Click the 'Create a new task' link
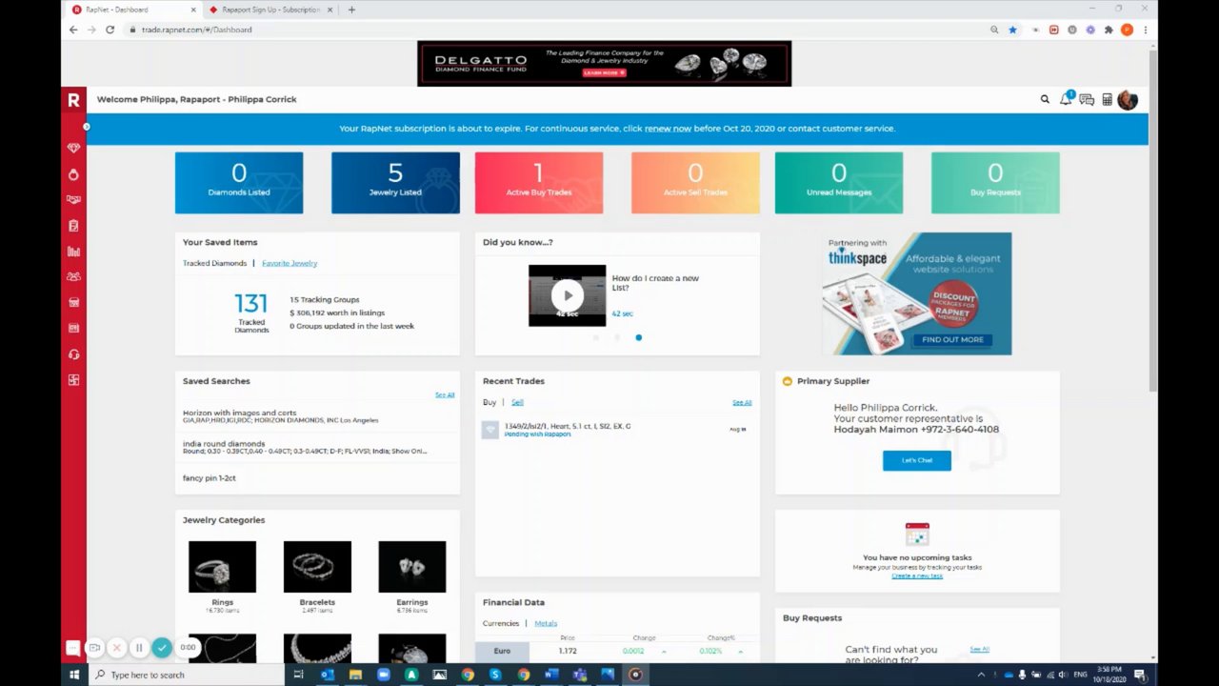Screen dimensions: 1219x686 click(x=917, y=575)
